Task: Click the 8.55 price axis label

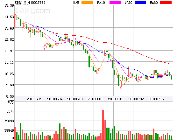Action: coord(10,96)
